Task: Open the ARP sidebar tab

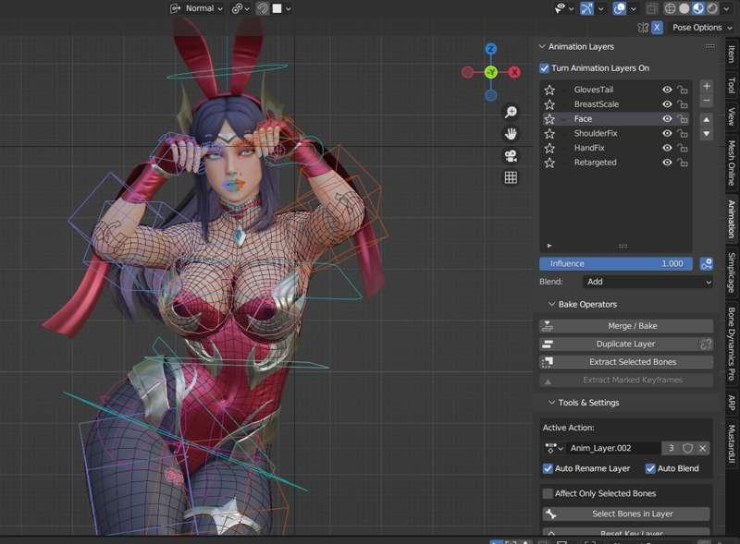Action: 732,403
